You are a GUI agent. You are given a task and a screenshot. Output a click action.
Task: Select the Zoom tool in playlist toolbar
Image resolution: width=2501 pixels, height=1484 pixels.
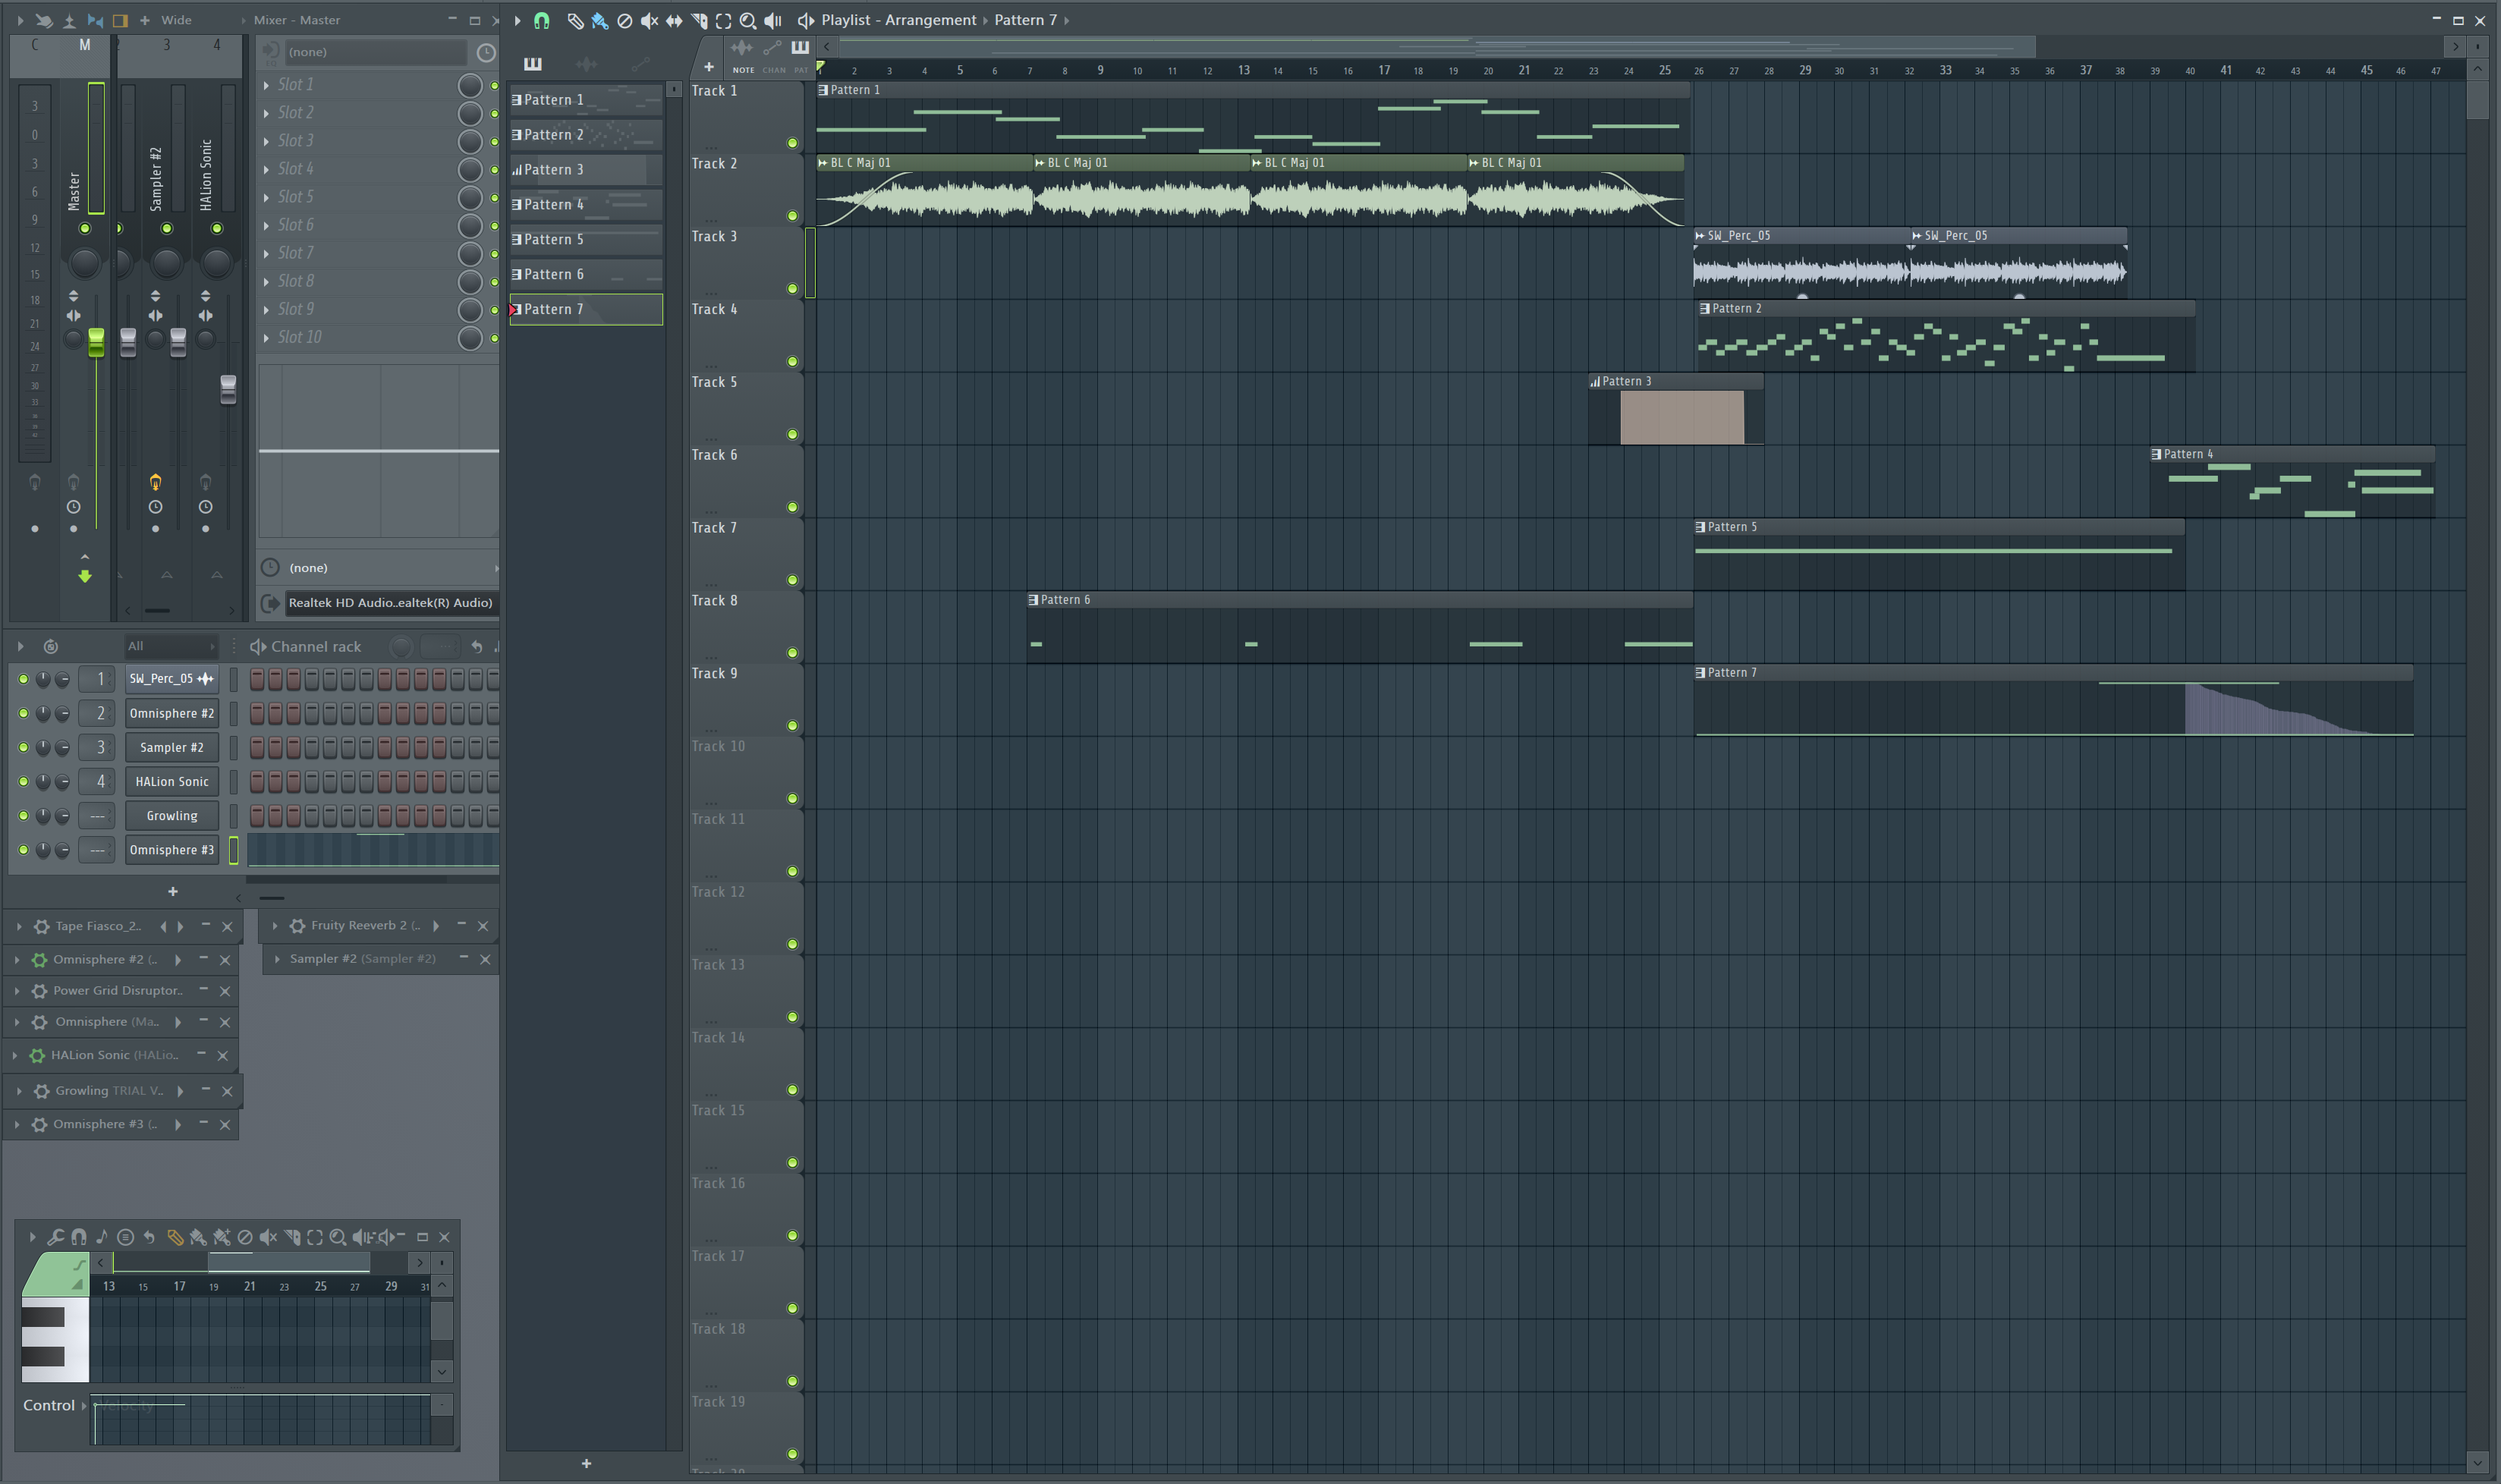[748, 20]
